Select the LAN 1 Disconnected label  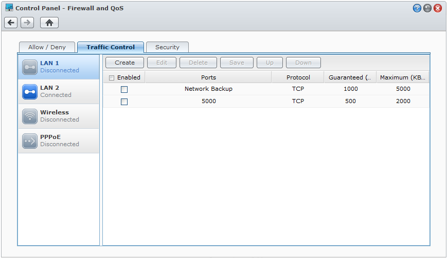point(60,70)
